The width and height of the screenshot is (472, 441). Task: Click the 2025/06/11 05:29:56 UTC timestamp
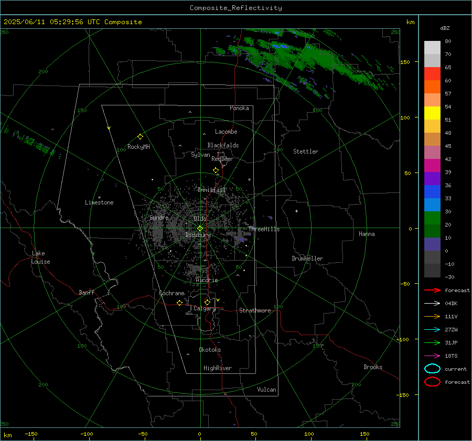pyautogui.click(x=72, y=22)
